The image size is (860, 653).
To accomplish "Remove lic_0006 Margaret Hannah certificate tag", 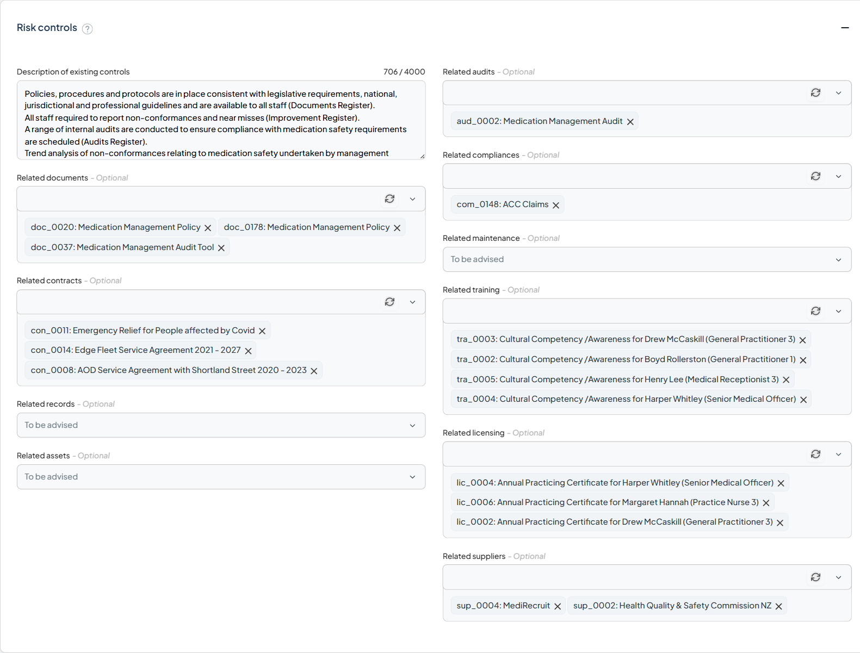I will point(766,503).
